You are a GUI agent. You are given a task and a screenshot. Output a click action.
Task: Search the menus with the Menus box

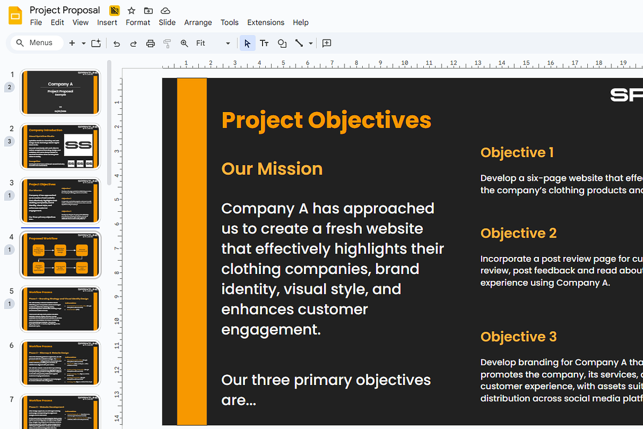pyautogui.click(x=36, y=43)
